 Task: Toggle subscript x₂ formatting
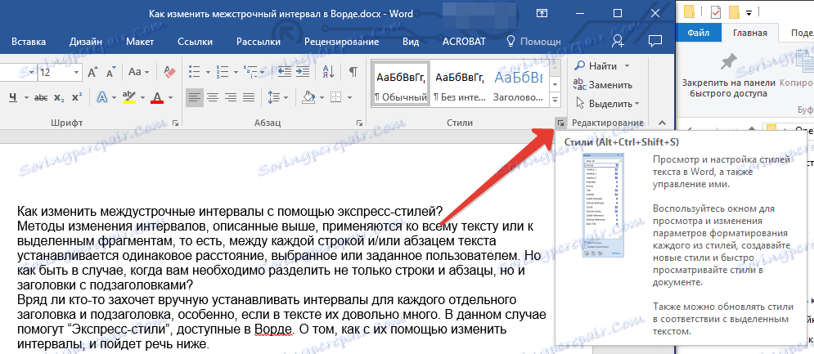click(x=59, y=97)
